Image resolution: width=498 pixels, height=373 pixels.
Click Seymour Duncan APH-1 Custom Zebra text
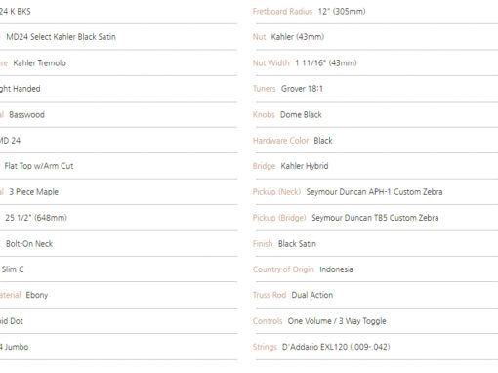point(374,192)
